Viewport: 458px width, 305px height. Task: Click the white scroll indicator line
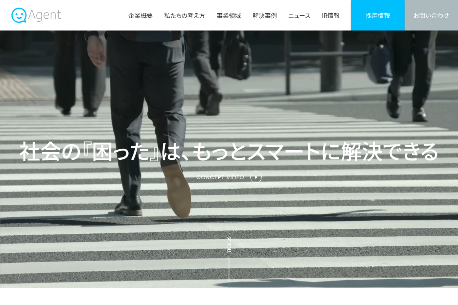[229, 270]
